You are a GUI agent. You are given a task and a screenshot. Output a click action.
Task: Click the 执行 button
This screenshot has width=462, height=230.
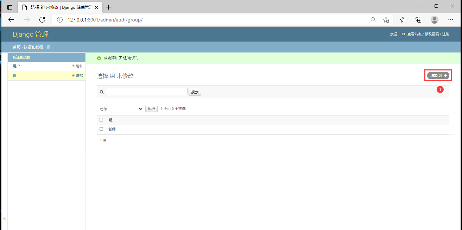tap(151, 109)
